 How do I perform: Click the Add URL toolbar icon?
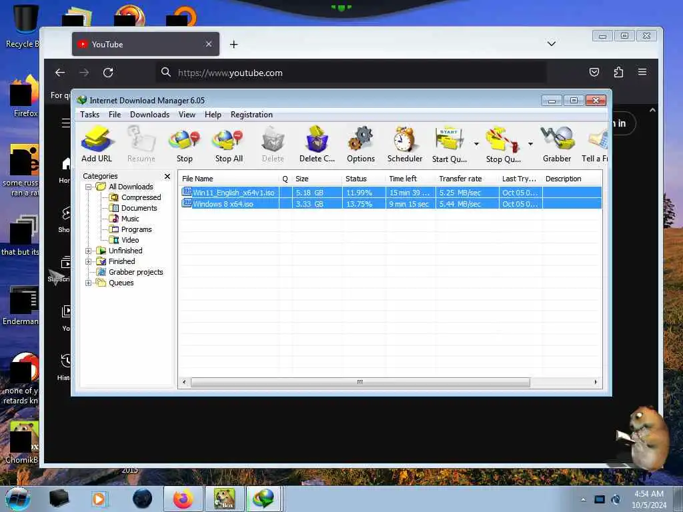click(97, 145)
